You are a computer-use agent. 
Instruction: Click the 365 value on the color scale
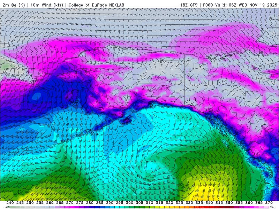click(x=259, y=203)
